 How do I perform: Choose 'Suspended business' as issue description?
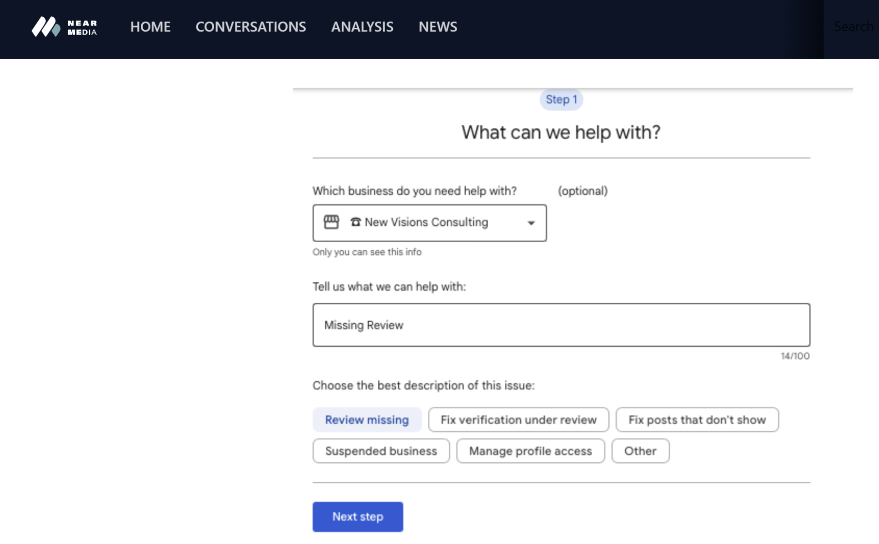pyautogui.click(x=380, y=451)
